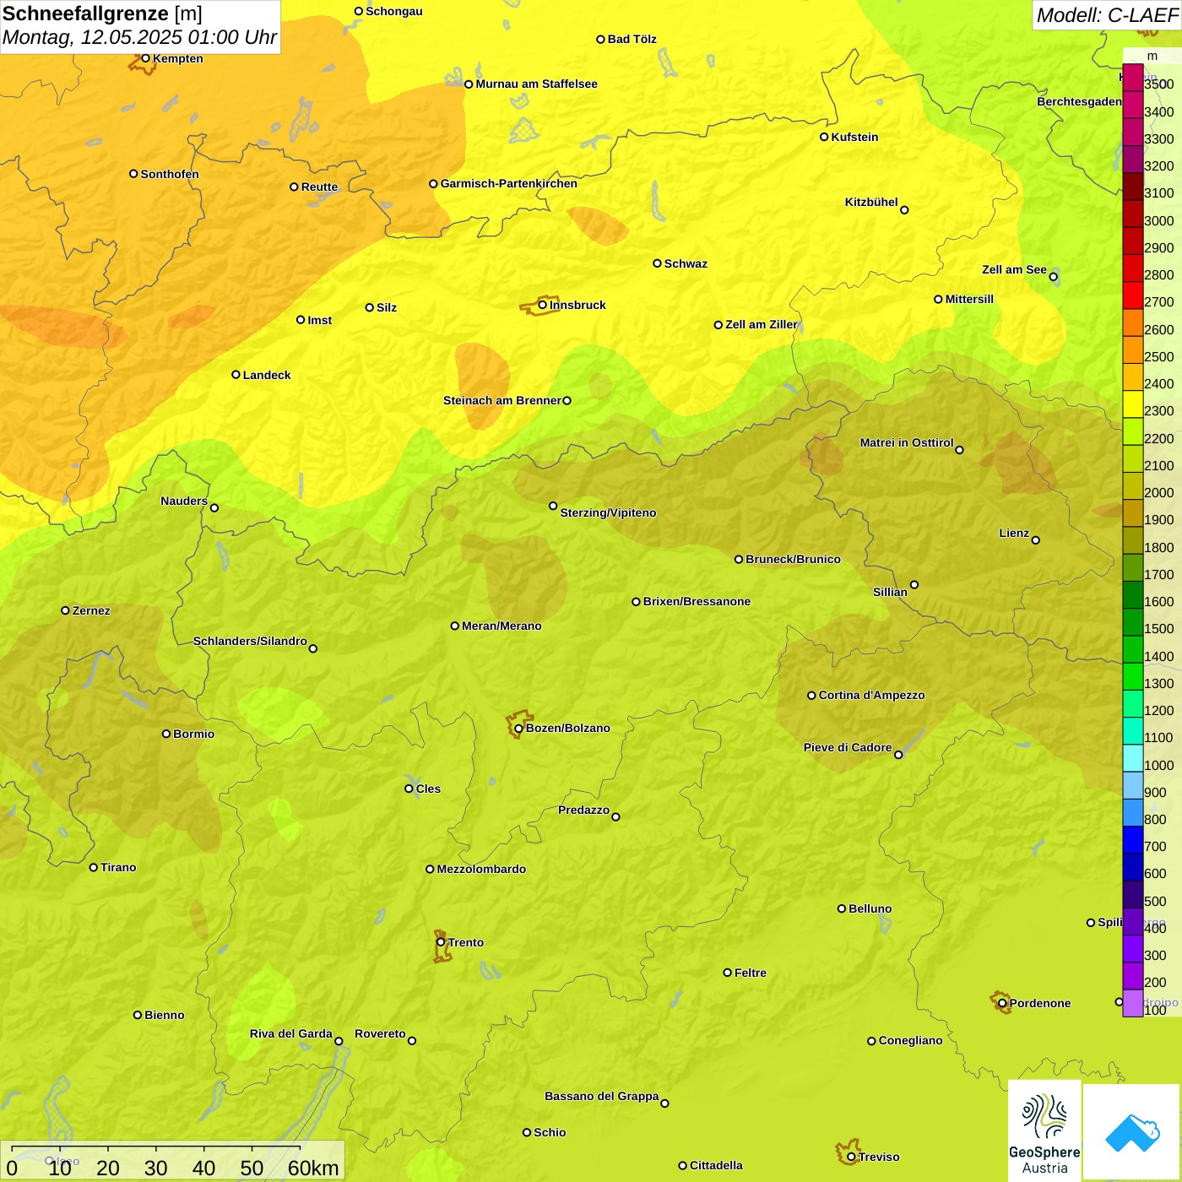The image size is (1182, 1182).
Task: Click the Garmisch-Partenkirchen label
Action: pyautogui.click(x=509, y=183)
